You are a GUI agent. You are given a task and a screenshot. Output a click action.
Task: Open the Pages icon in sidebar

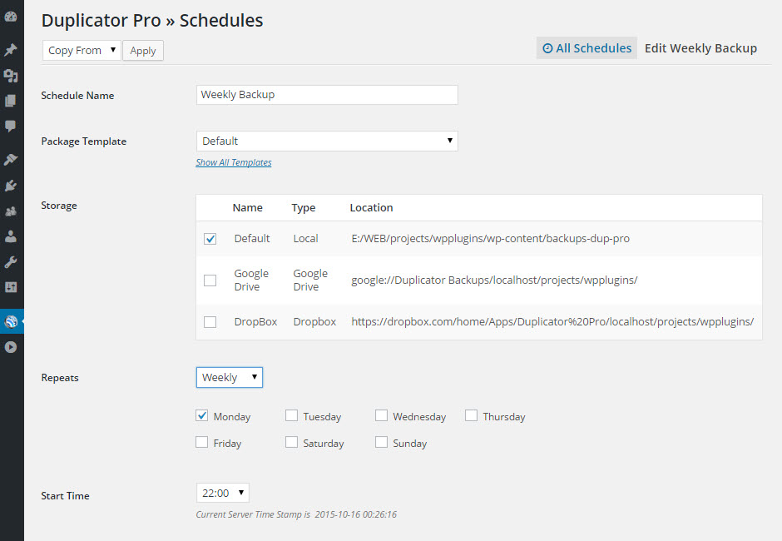[11, 101]
